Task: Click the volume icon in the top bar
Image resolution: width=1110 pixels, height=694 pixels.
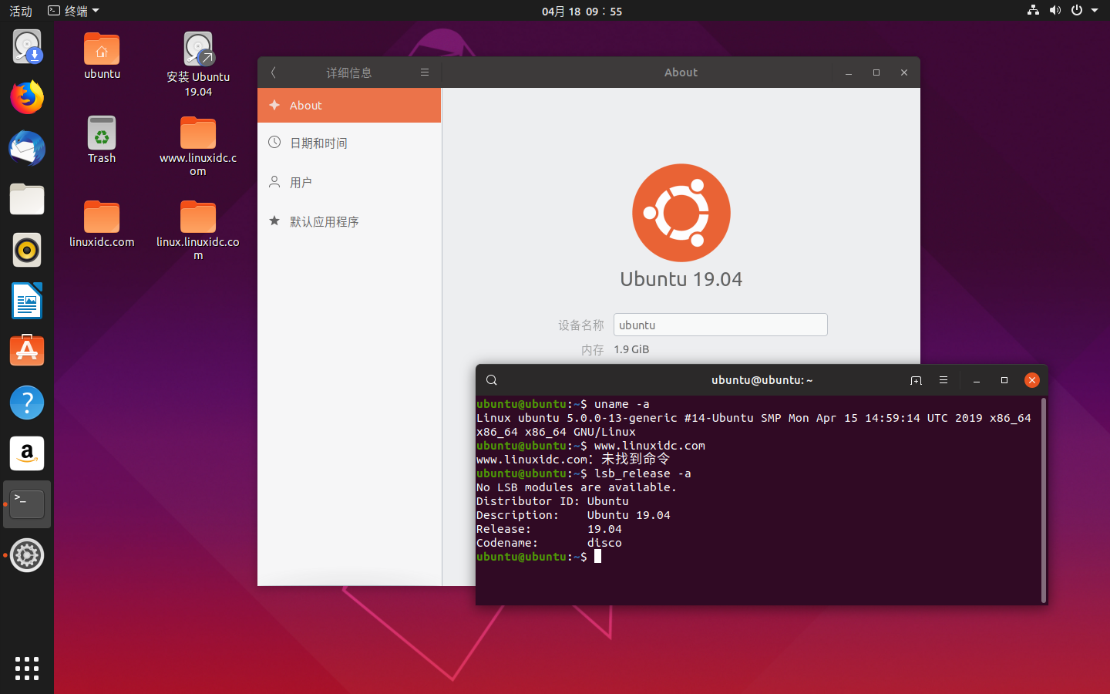Action: click(1054, 10)
